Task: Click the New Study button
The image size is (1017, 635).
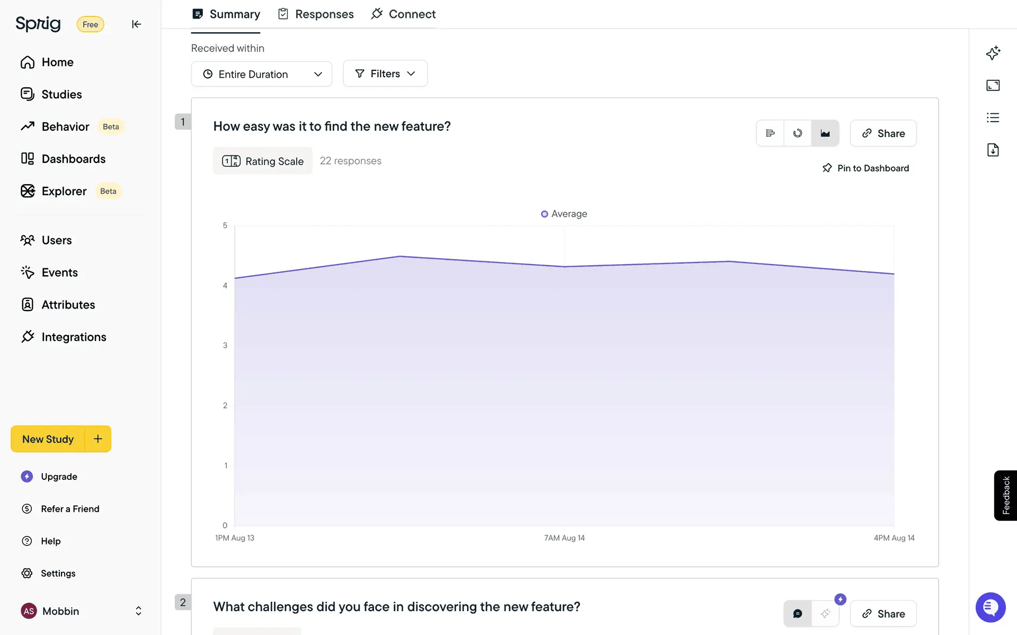Action: tap(48, 439)
